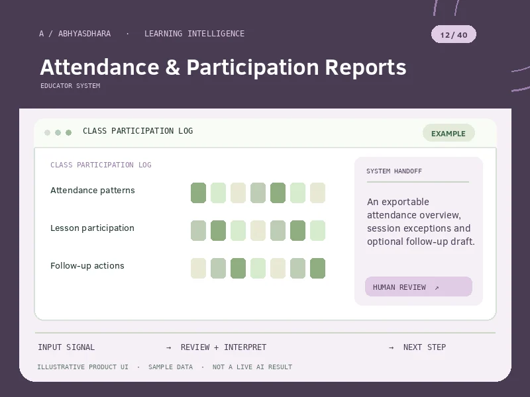Click the purple 'CLASS PARTICIPATION LOG' section label
This screenshot has height=397, width=530.
pos(101,165)
